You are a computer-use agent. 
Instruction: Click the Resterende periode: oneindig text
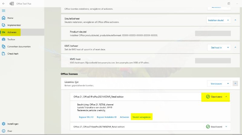(91, 110)
